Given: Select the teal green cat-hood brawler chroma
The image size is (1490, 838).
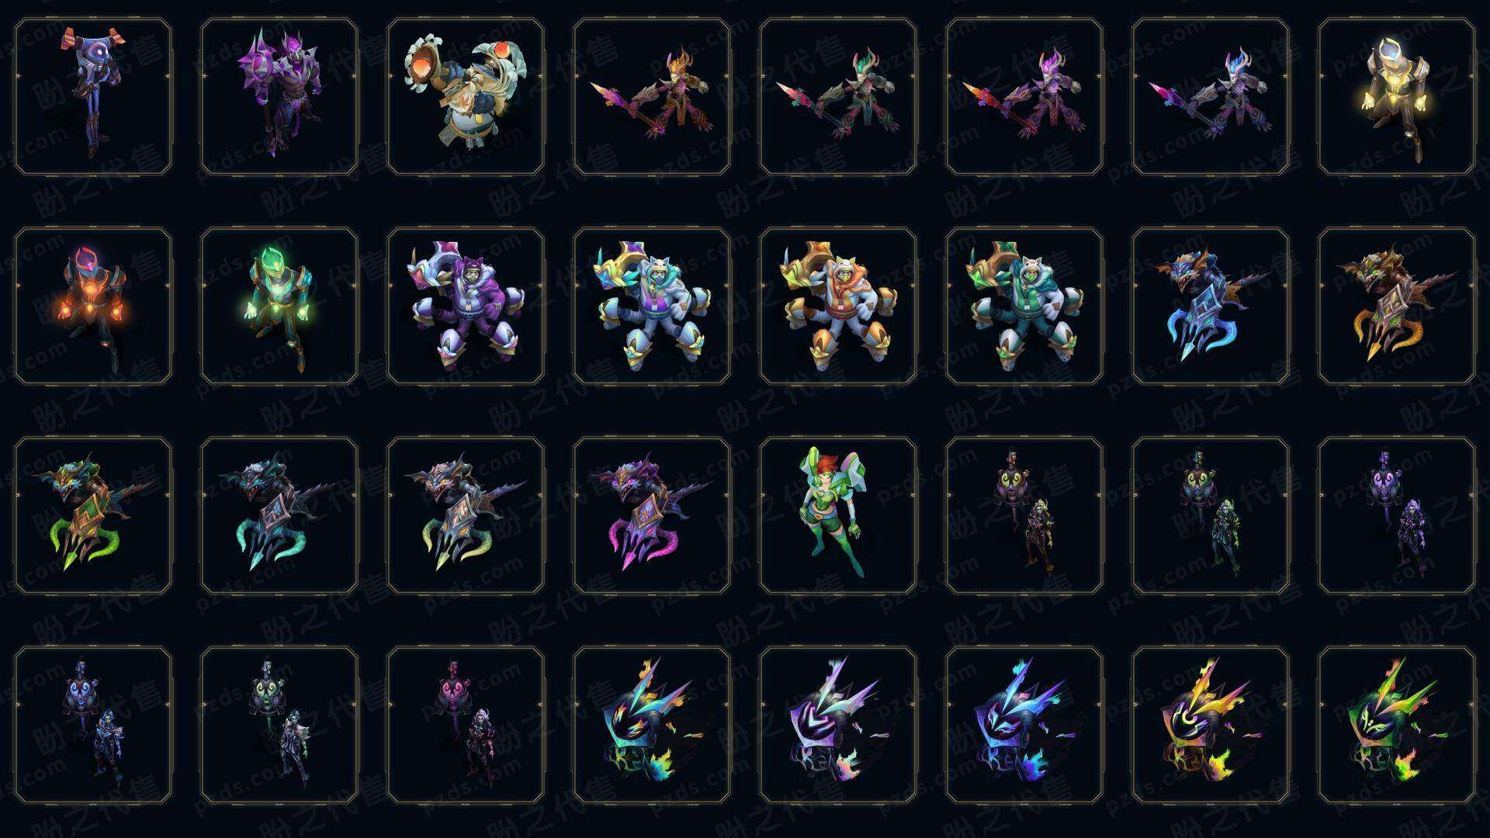Looking at the screenshot, I should pos(1024,306).
